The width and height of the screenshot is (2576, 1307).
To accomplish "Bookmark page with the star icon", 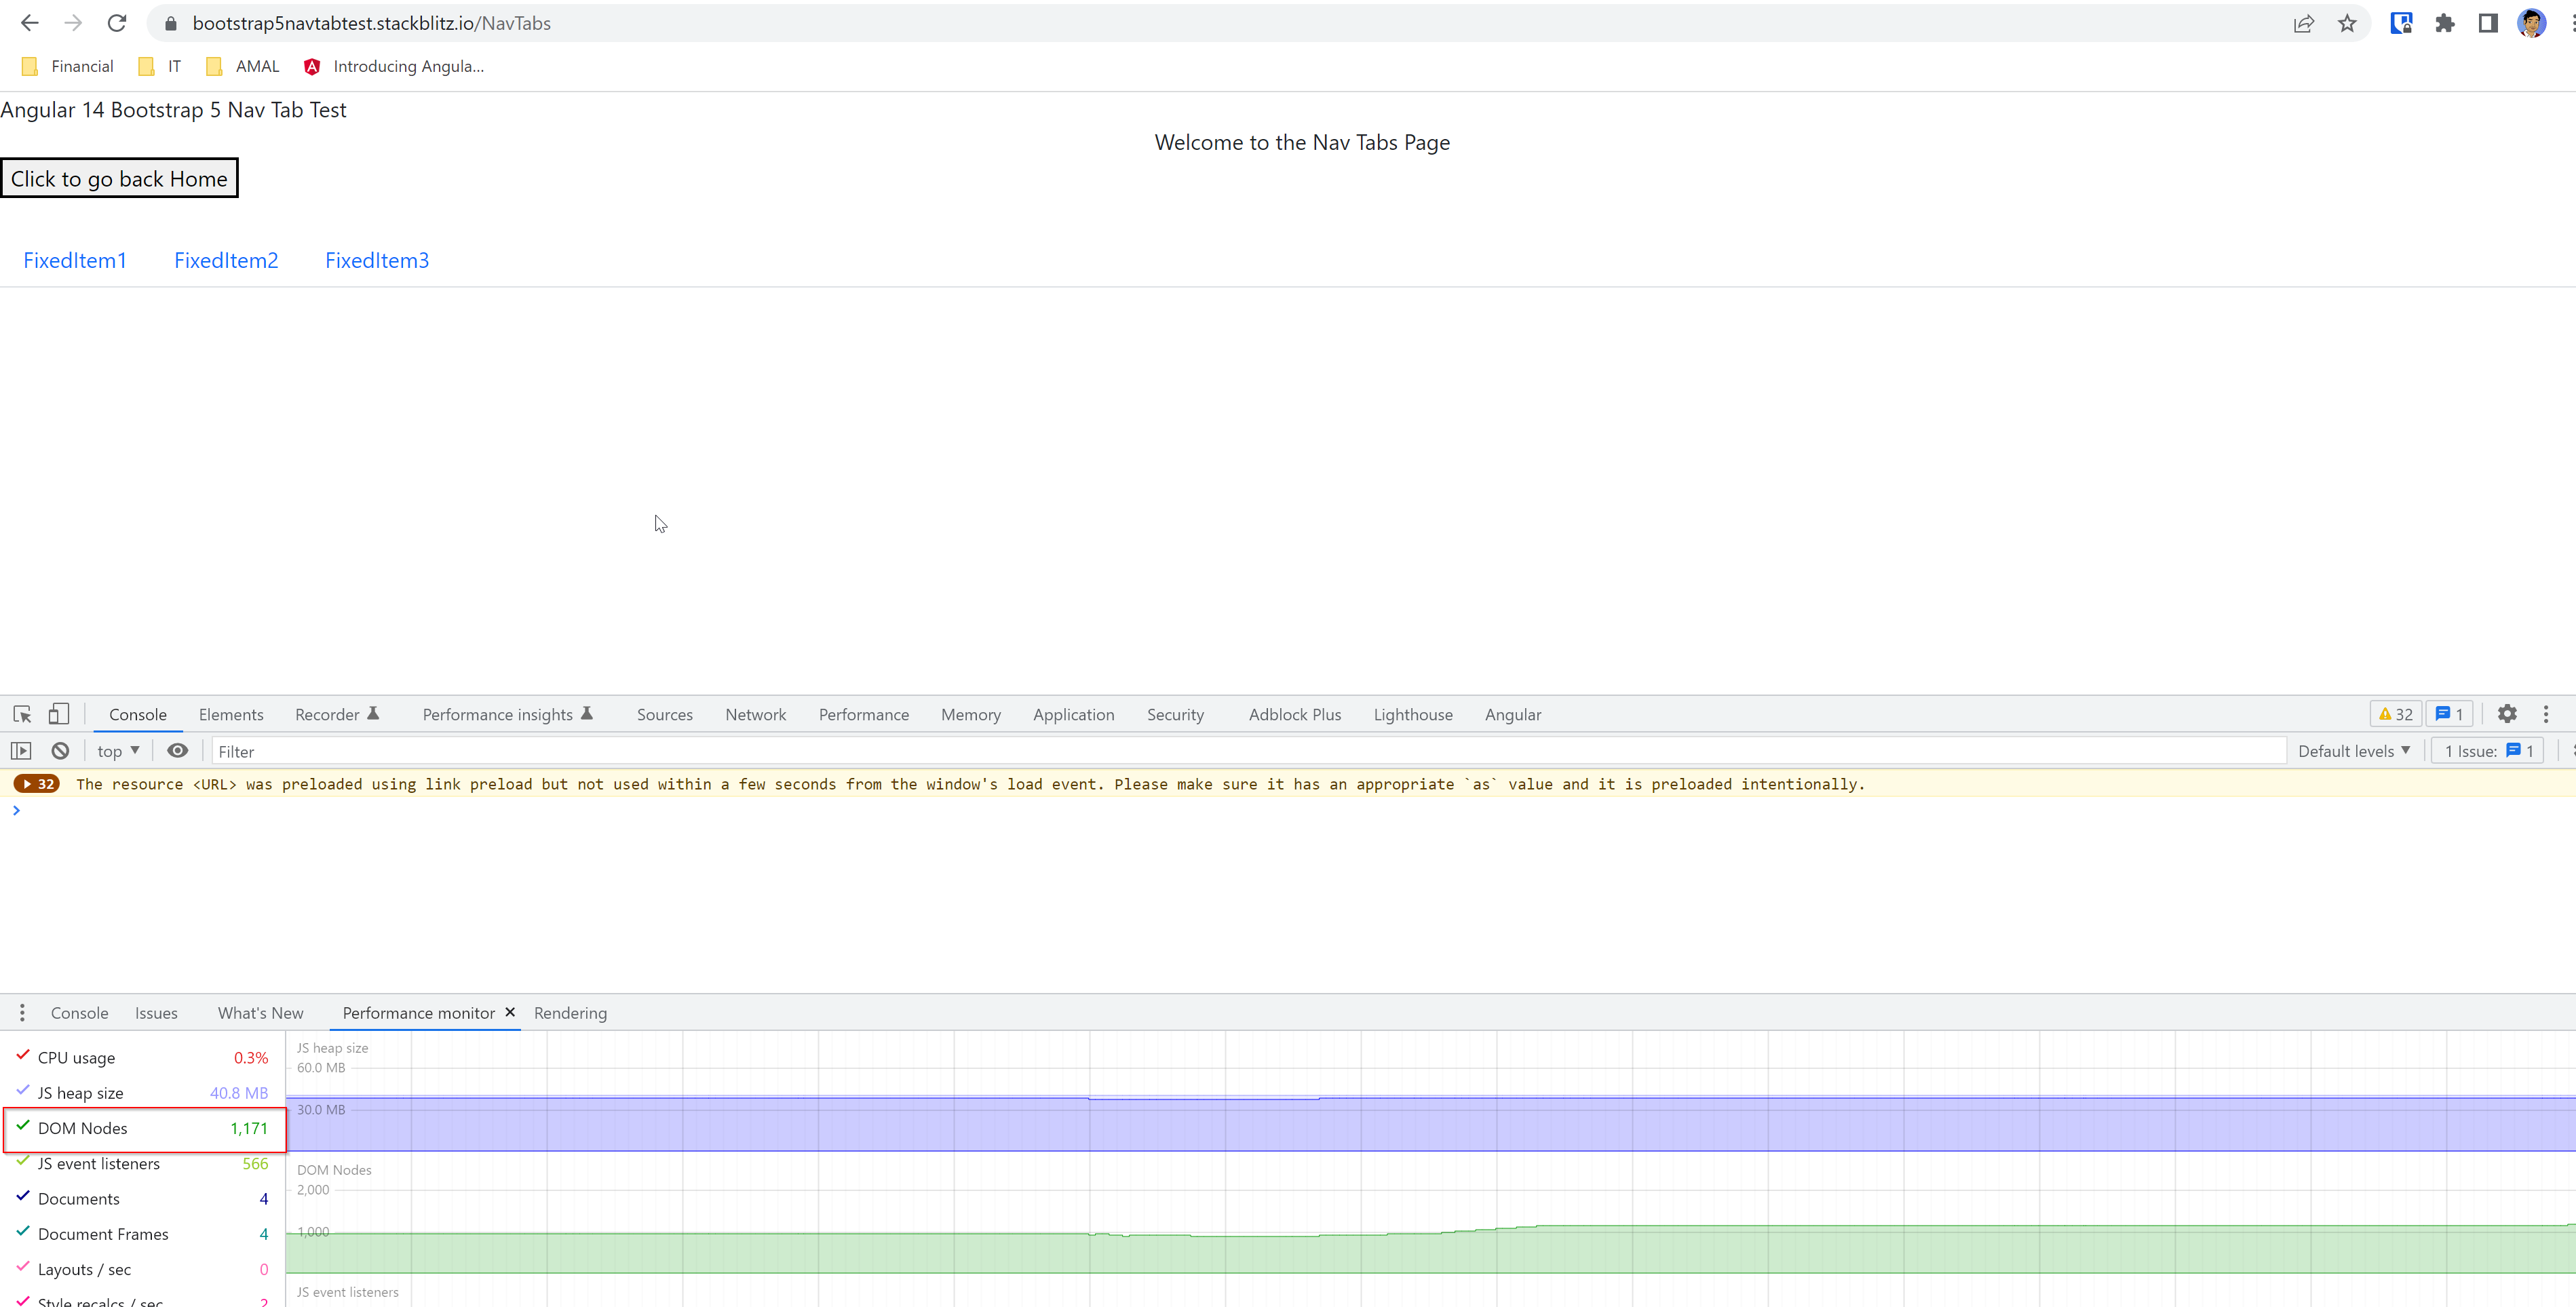I will tap(2347, 23).
